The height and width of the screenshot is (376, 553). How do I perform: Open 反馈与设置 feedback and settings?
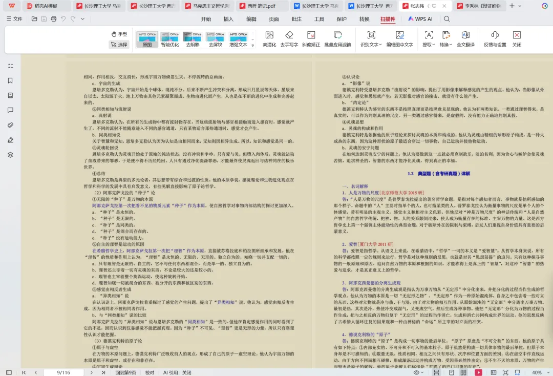pyautogui.click(x=495, y=39)
